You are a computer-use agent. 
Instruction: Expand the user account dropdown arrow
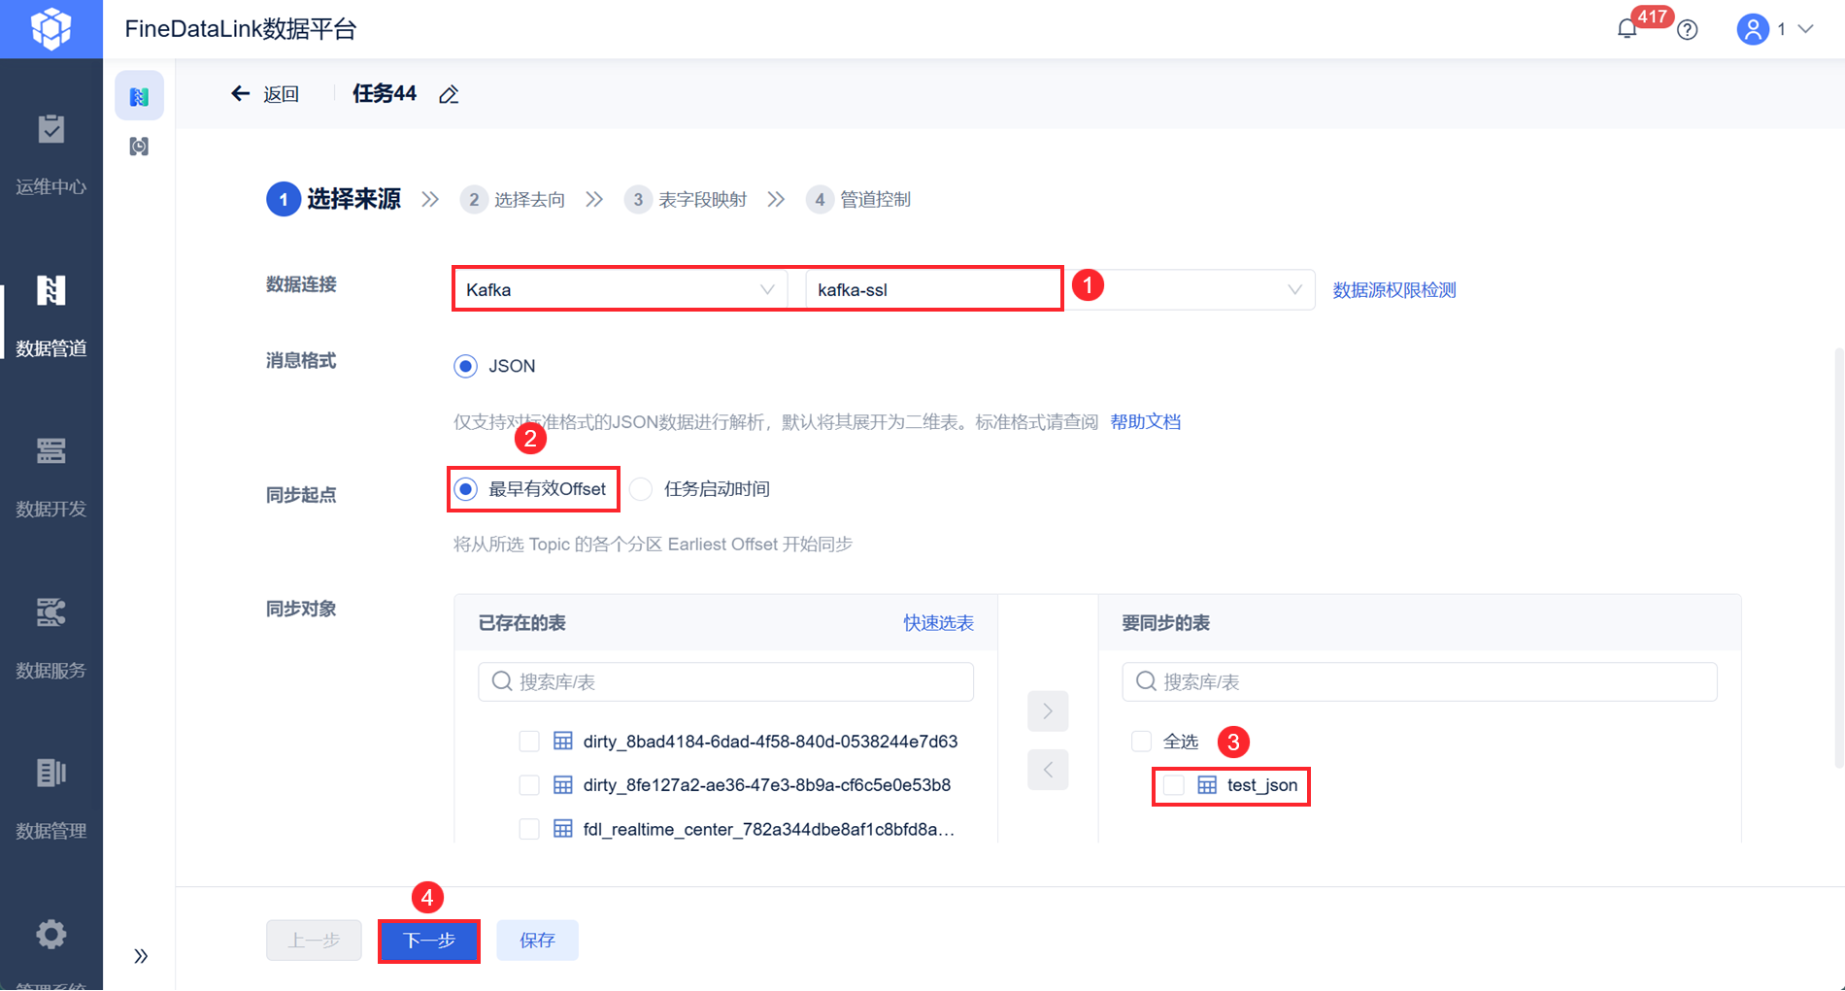coord(1806,29)
